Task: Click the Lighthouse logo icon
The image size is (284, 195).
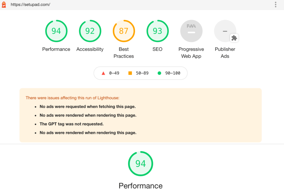Action: (x=4, y=4)
